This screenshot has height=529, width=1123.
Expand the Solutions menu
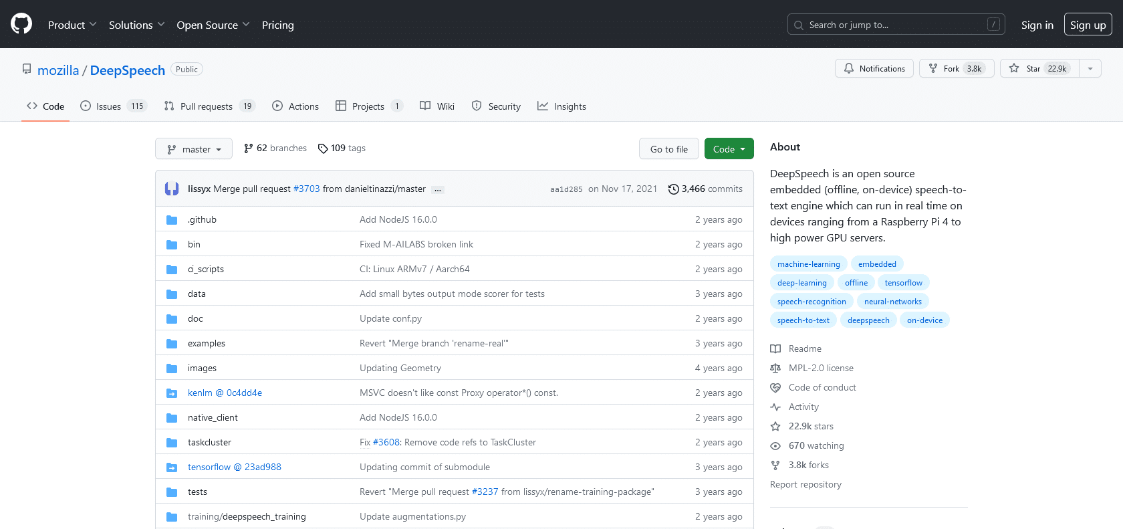click(136, 25)
